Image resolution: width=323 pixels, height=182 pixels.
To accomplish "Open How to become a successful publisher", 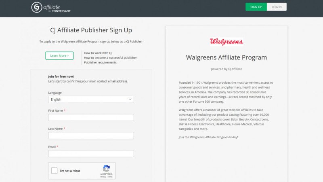I will point(110,57).
